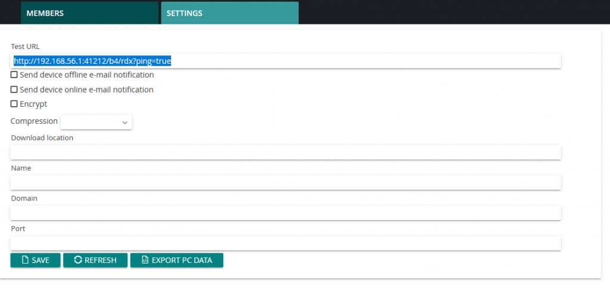
Task: Click the Encrypt label text
Action: [x=33, y=104]
